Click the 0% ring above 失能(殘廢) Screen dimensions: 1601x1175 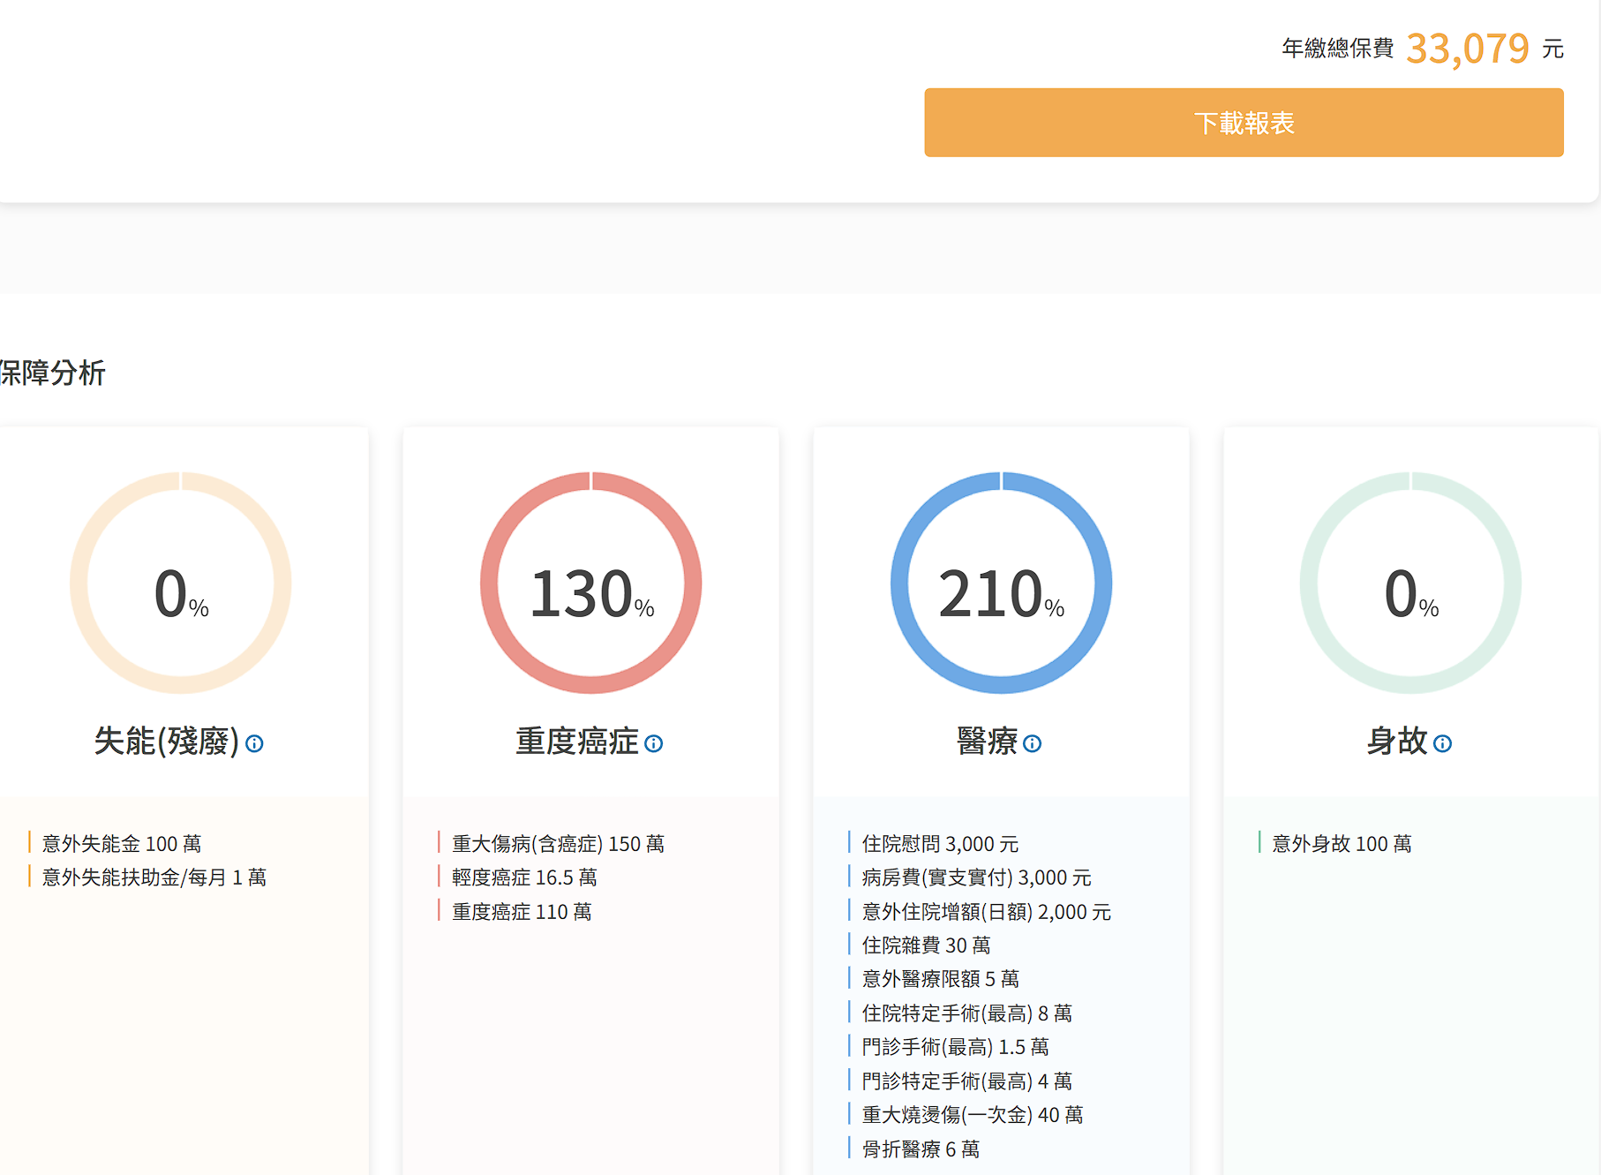181,583
